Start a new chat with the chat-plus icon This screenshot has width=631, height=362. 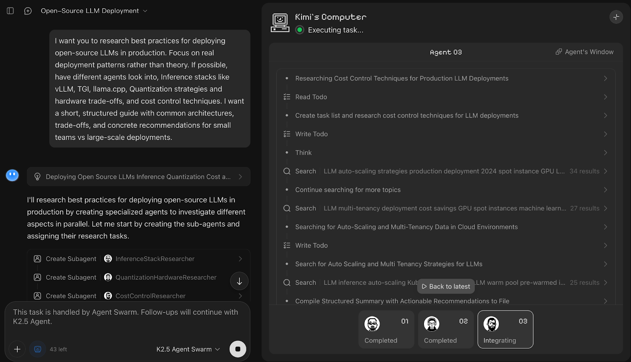[x=27, y=11]
